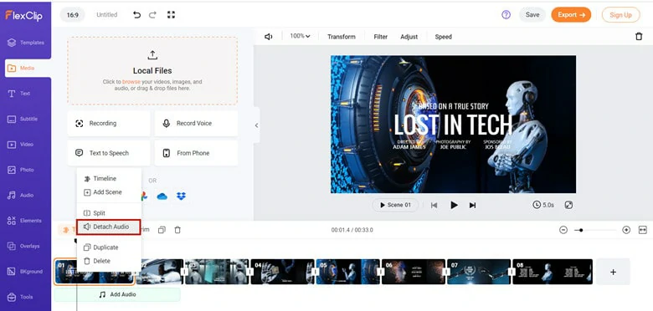
Task: Click the Record Voice button
Action: click(196, 124)
